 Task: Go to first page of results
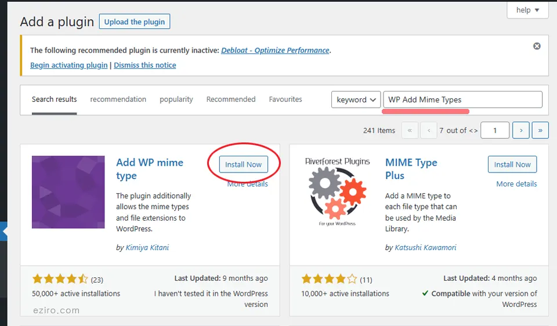(x=410, y=130)
